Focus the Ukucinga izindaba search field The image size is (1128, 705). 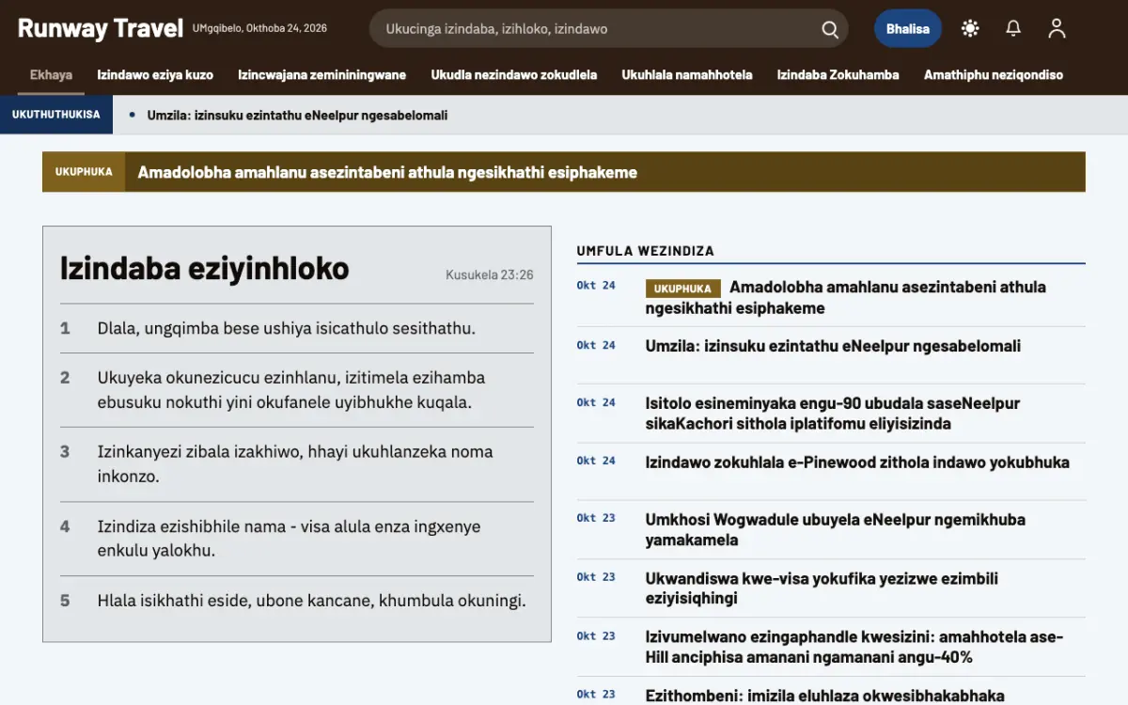pos(609,28)
